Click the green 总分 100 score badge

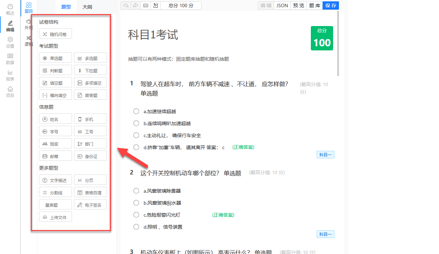click(322, 38)
